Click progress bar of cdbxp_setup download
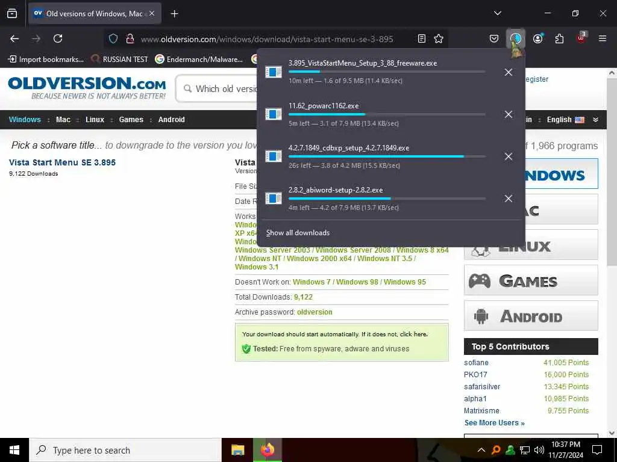This screenshot has width=617, height=462. tap(387, 156)
